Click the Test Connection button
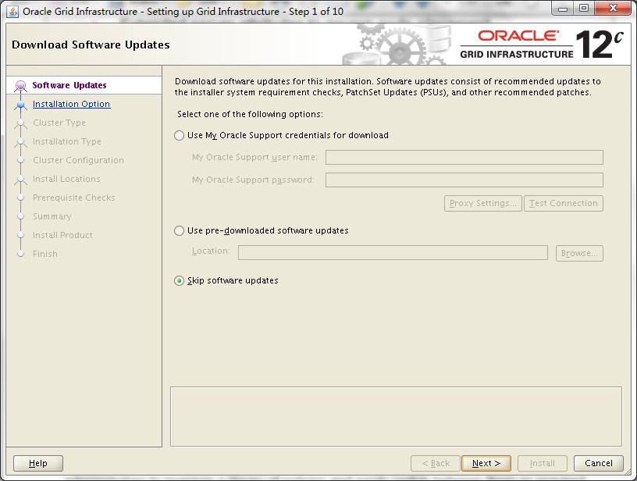637x481 pixels. (x=564, y=203)
